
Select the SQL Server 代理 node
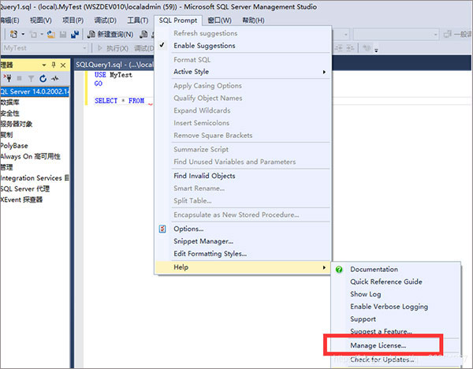(24, 189)
